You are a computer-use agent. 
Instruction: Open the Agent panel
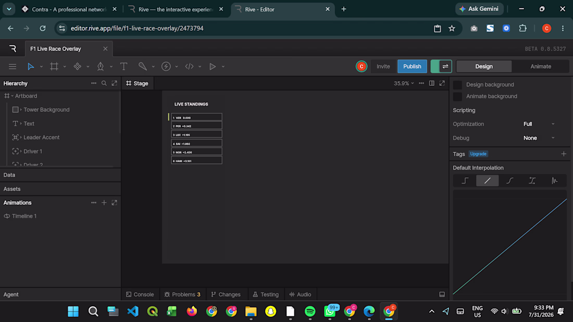(x=60, y=294)
